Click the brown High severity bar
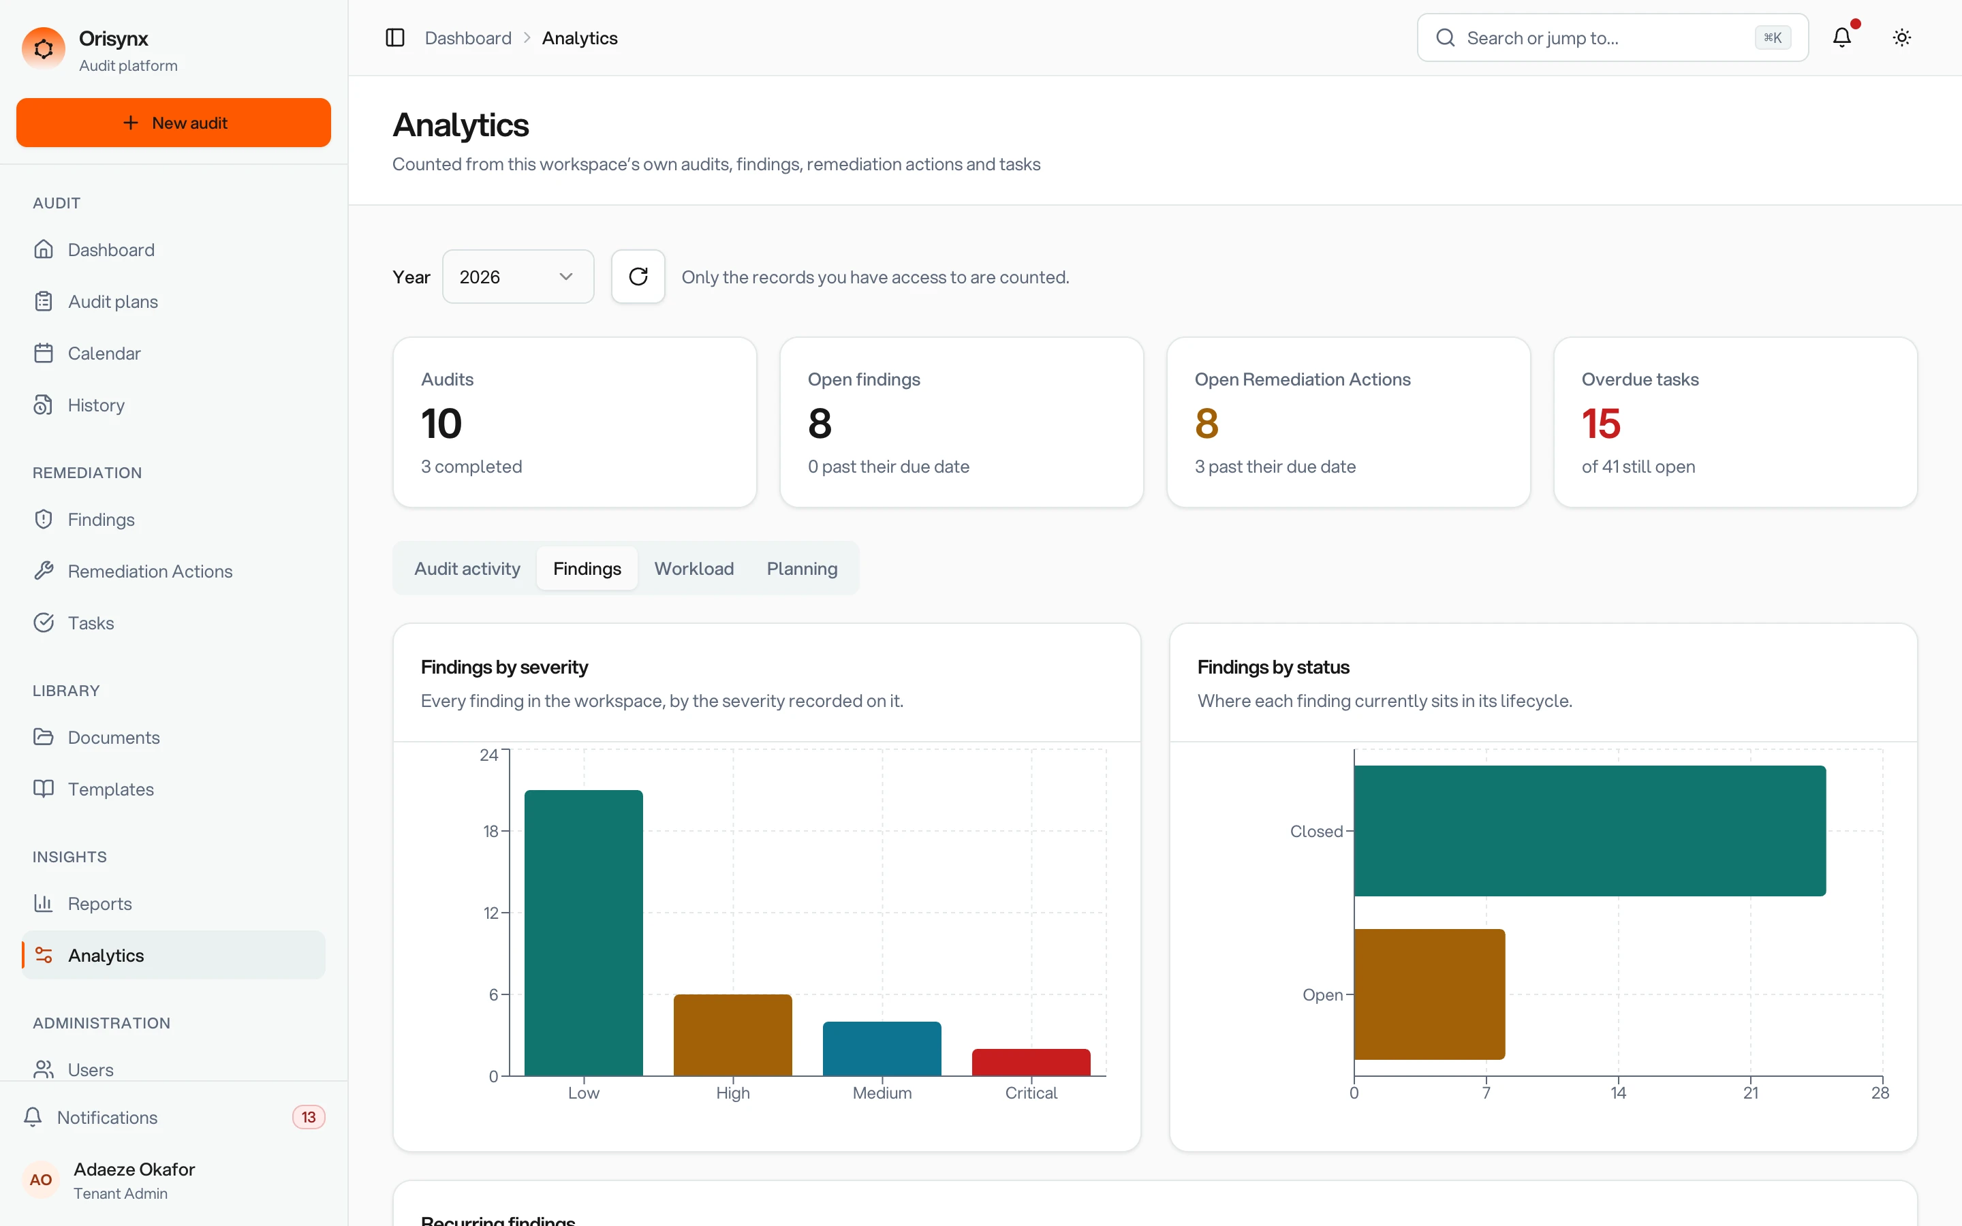The image size is (1962, 1226). 733,1035
